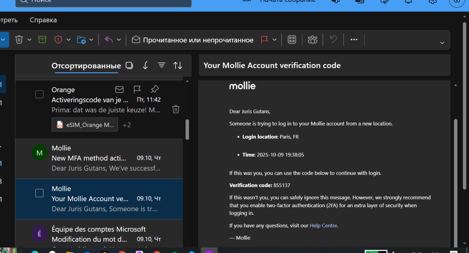
Task: Click the sender name Équipe des comptes Microsoft
Action: pyautogui.click(x=99, y=229)
